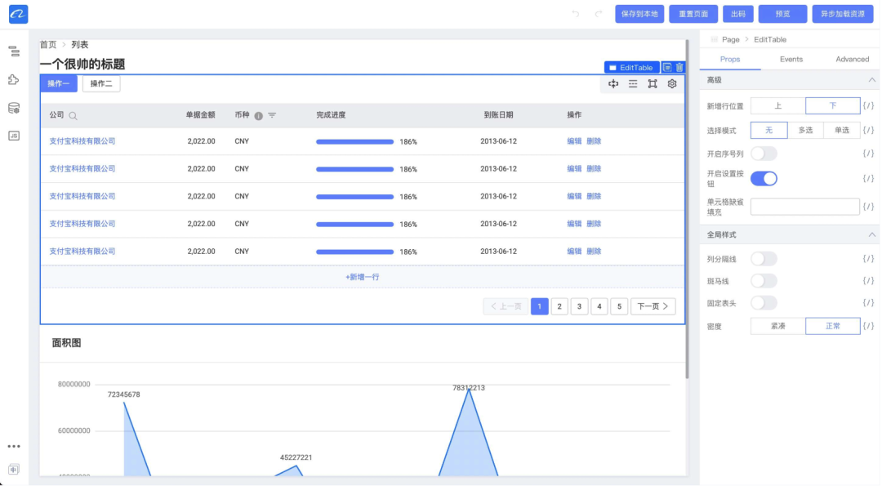This screenshot has height=495, width=882.
Task: Open the JS source panel icon
Action: (14, 136)
